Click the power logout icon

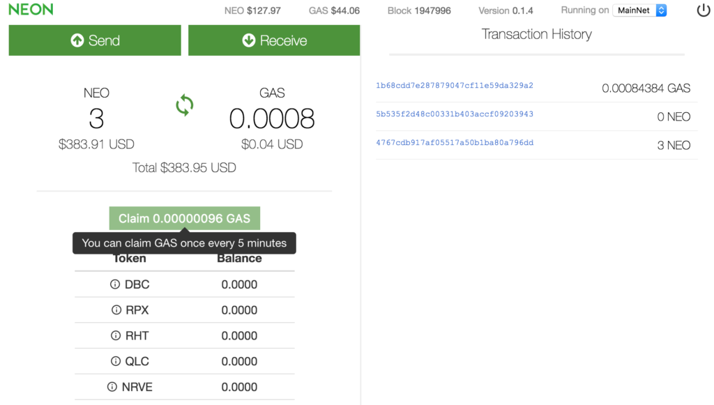tap(703, 10)
